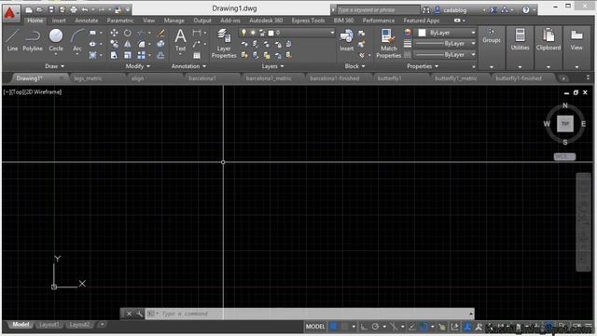Activate the Rotate tool in Modify panel
This screenshot has width=597, height=336.
(x=128, y=33)
